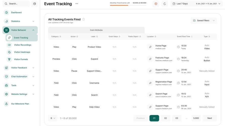
Task: Refresh the event tracking data
Action: coord(165,4)
